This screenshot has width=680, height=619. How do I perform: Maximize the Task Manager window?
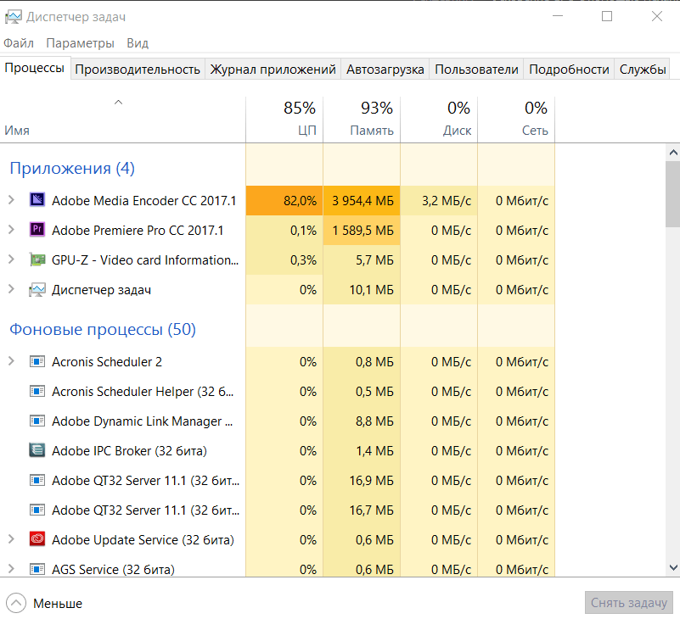[x=607, y=16]
